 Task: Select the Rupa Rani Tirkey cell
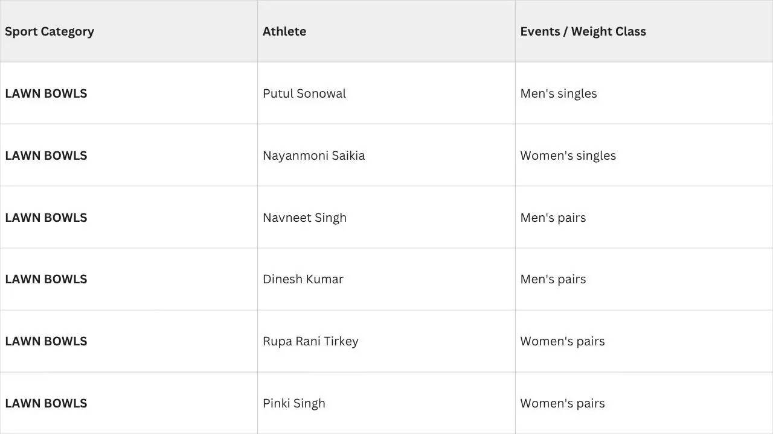pyautogui.click(x=386, y=341)
